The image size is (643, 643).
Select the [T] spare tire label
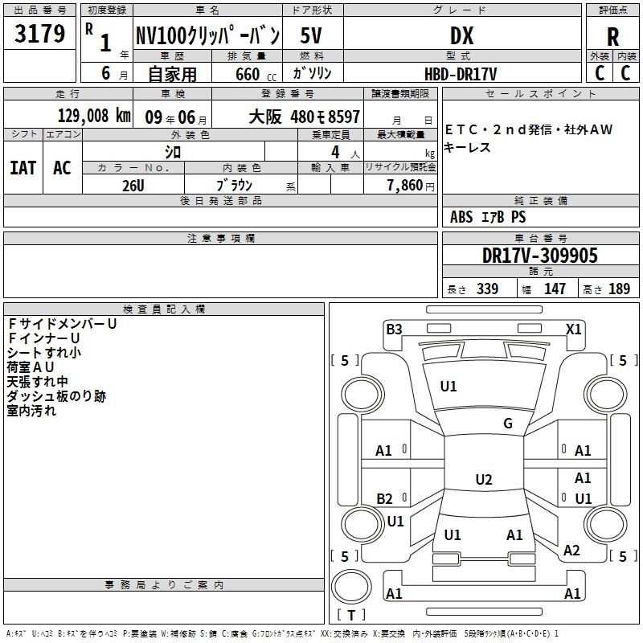click(x=350, y=616)
